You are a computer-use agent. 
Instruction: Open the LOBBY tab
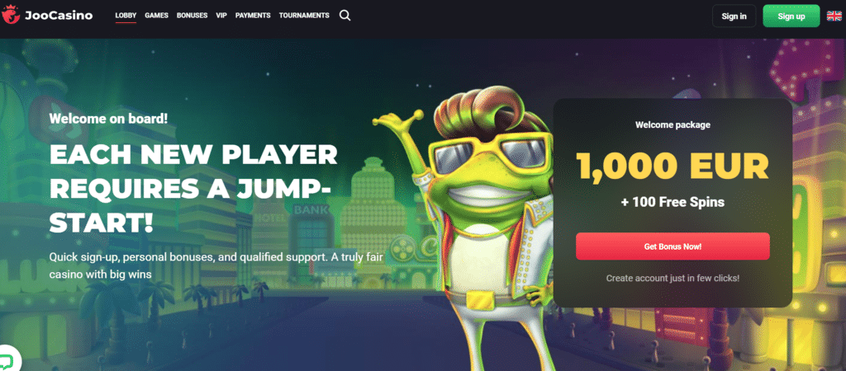pyautogui.click(x=126, y=16)
